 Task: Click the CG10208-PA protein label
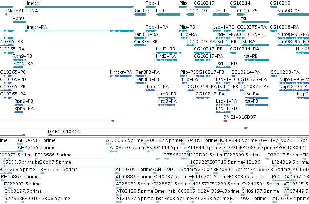(285, 72)
